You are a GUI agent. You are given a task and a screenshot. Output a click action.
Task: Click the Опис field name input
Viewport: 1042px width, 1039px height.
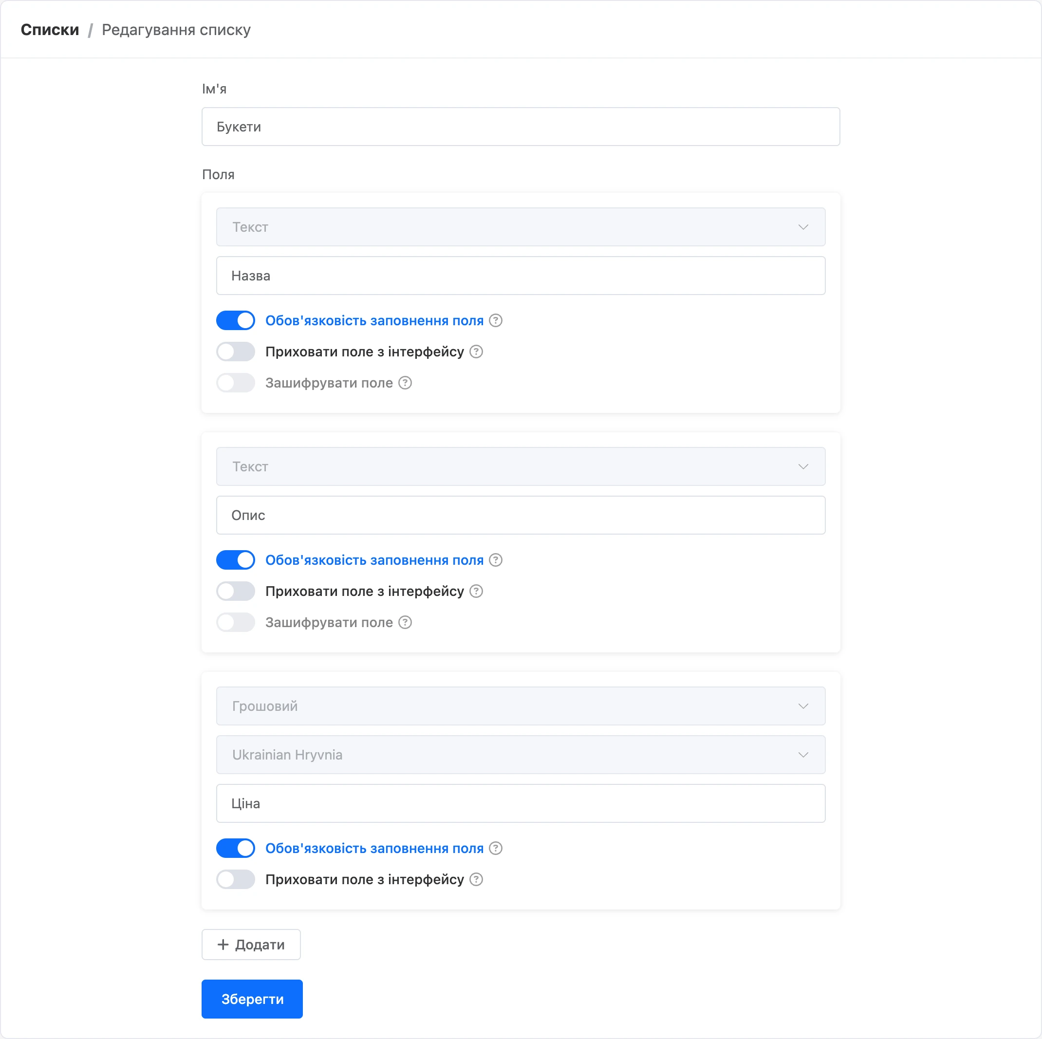[521, 516]
